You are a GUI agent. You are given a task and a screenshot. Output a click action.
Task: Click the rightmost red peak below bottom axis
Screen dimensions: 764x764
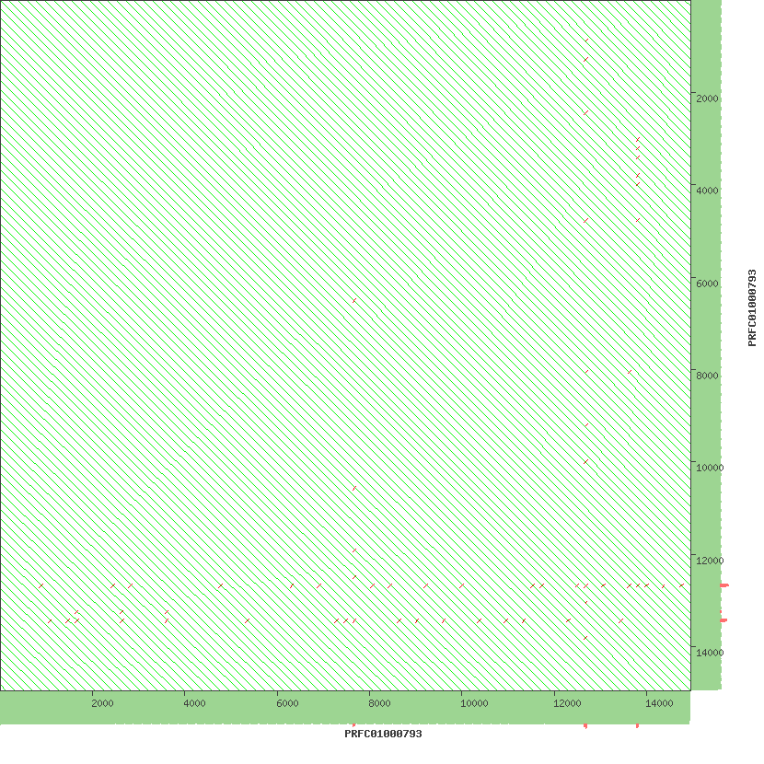[637, 726]
